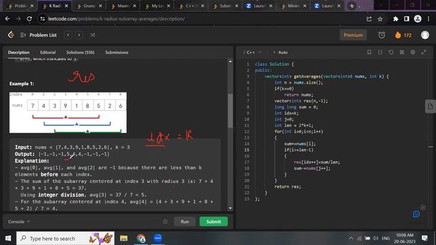Expand the Console panel

[19, 221]
